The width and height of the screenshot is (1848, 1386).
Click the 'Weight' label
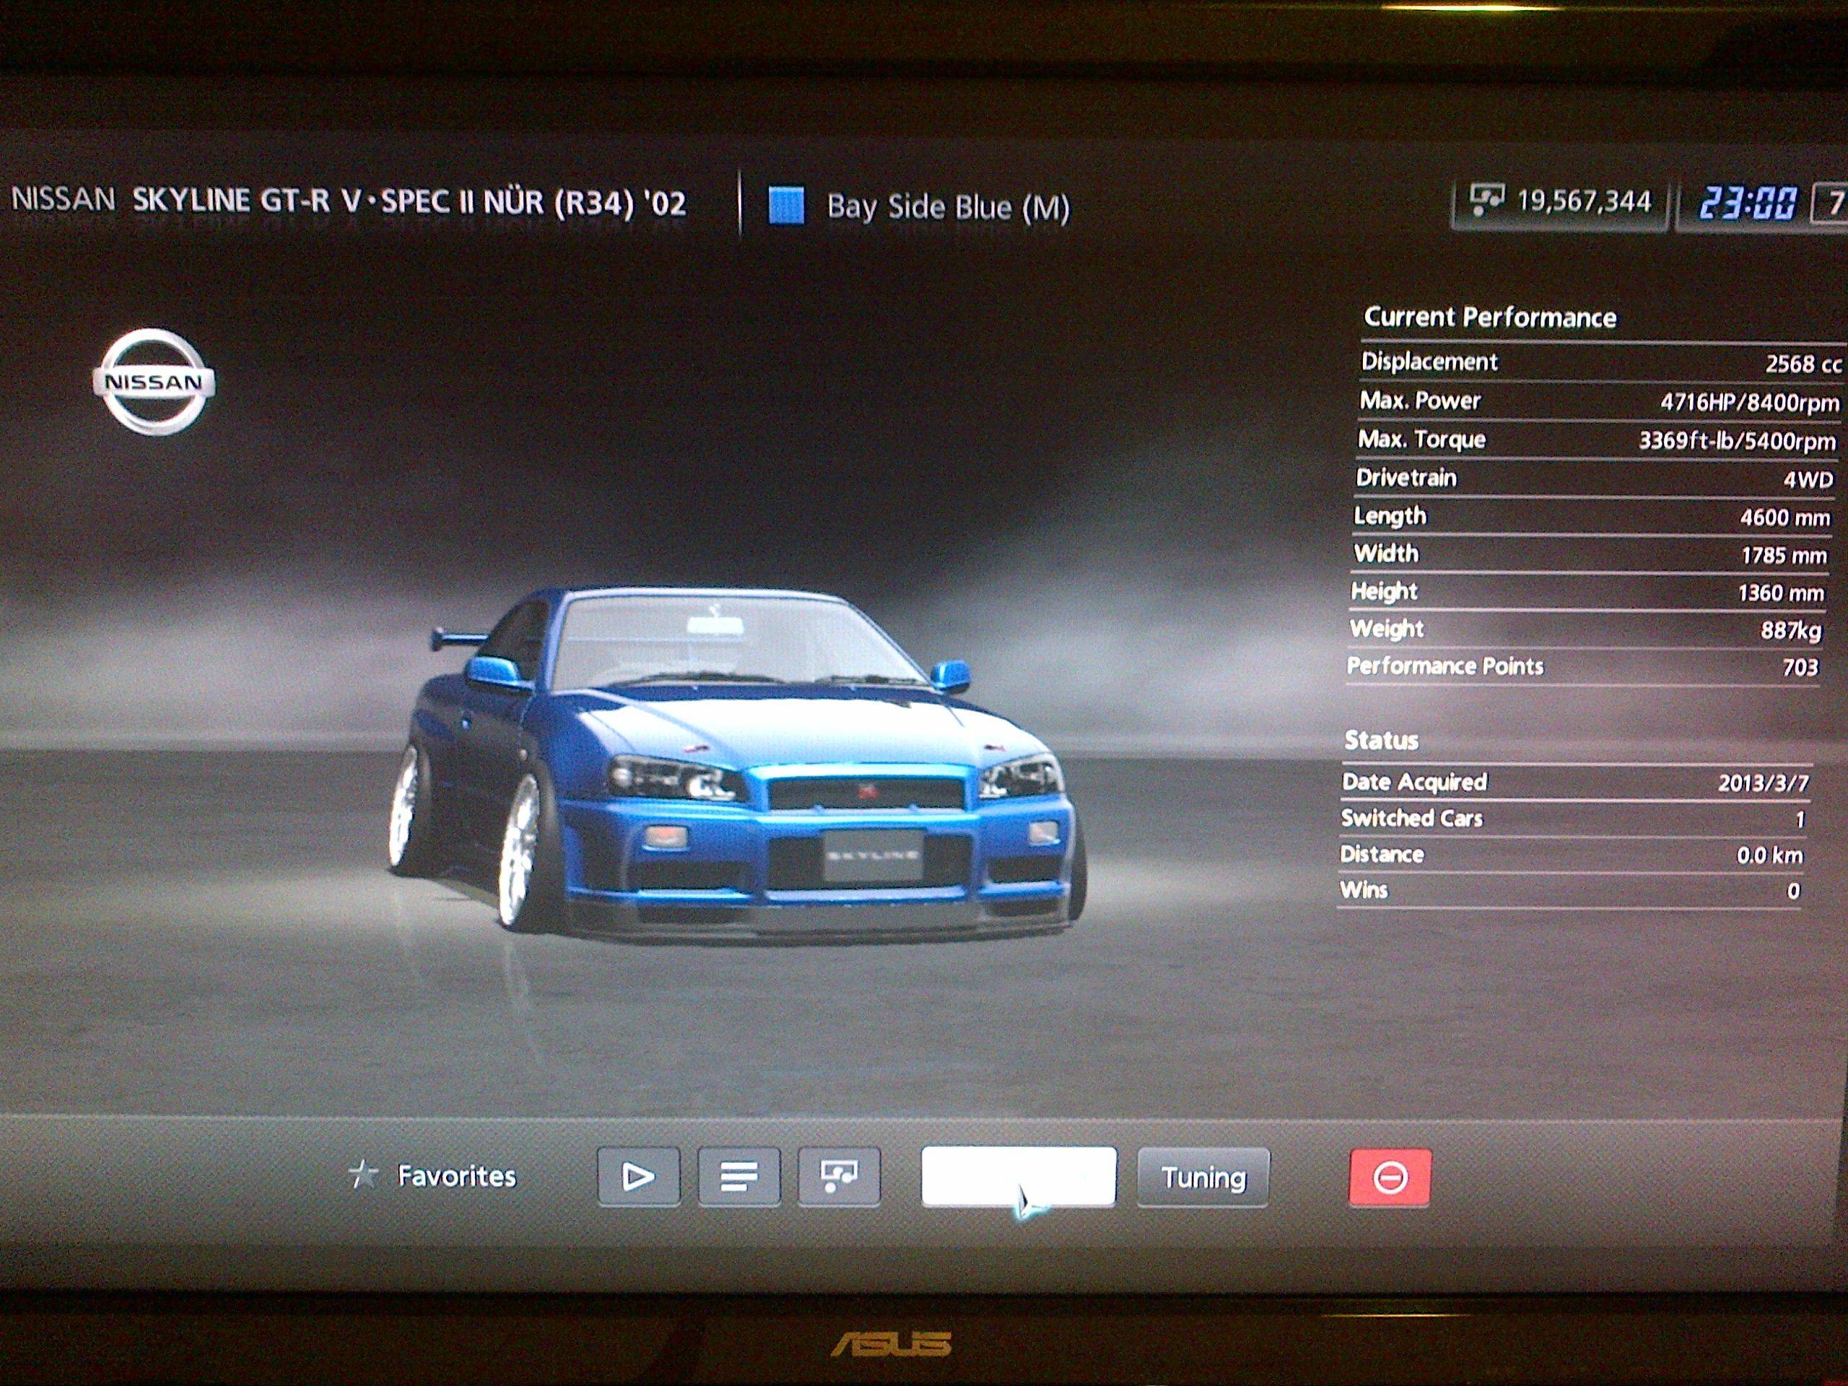(x=1387, y=628)
